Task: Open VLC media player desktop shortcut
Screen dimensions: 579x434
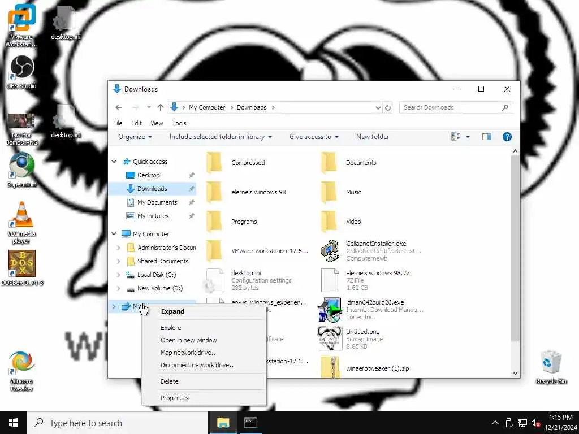Action: [22, 223]
